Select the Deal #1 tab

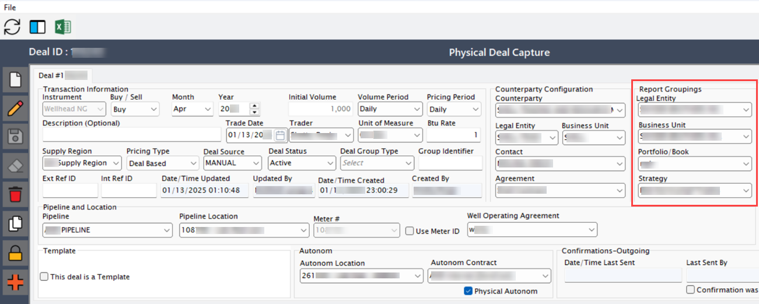(63, 75)
